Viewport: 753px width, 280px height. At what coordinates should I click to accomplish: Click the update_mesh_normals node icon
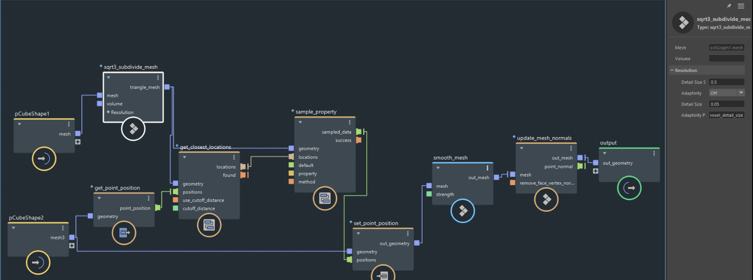[546, 199]
